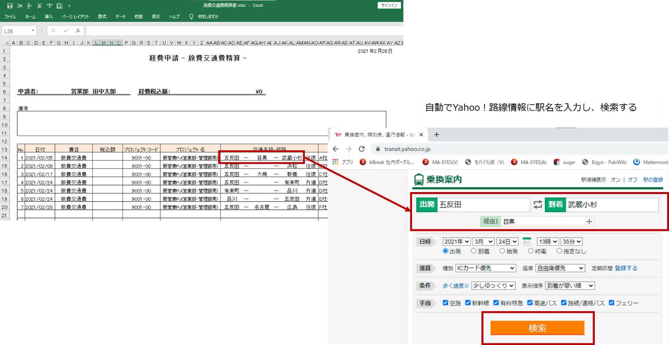Open the Paste special icon in the Quick Access Toolbar
The height and width of the screenshot is (345, 669).
pyautogui.click(x=59, y=6)
